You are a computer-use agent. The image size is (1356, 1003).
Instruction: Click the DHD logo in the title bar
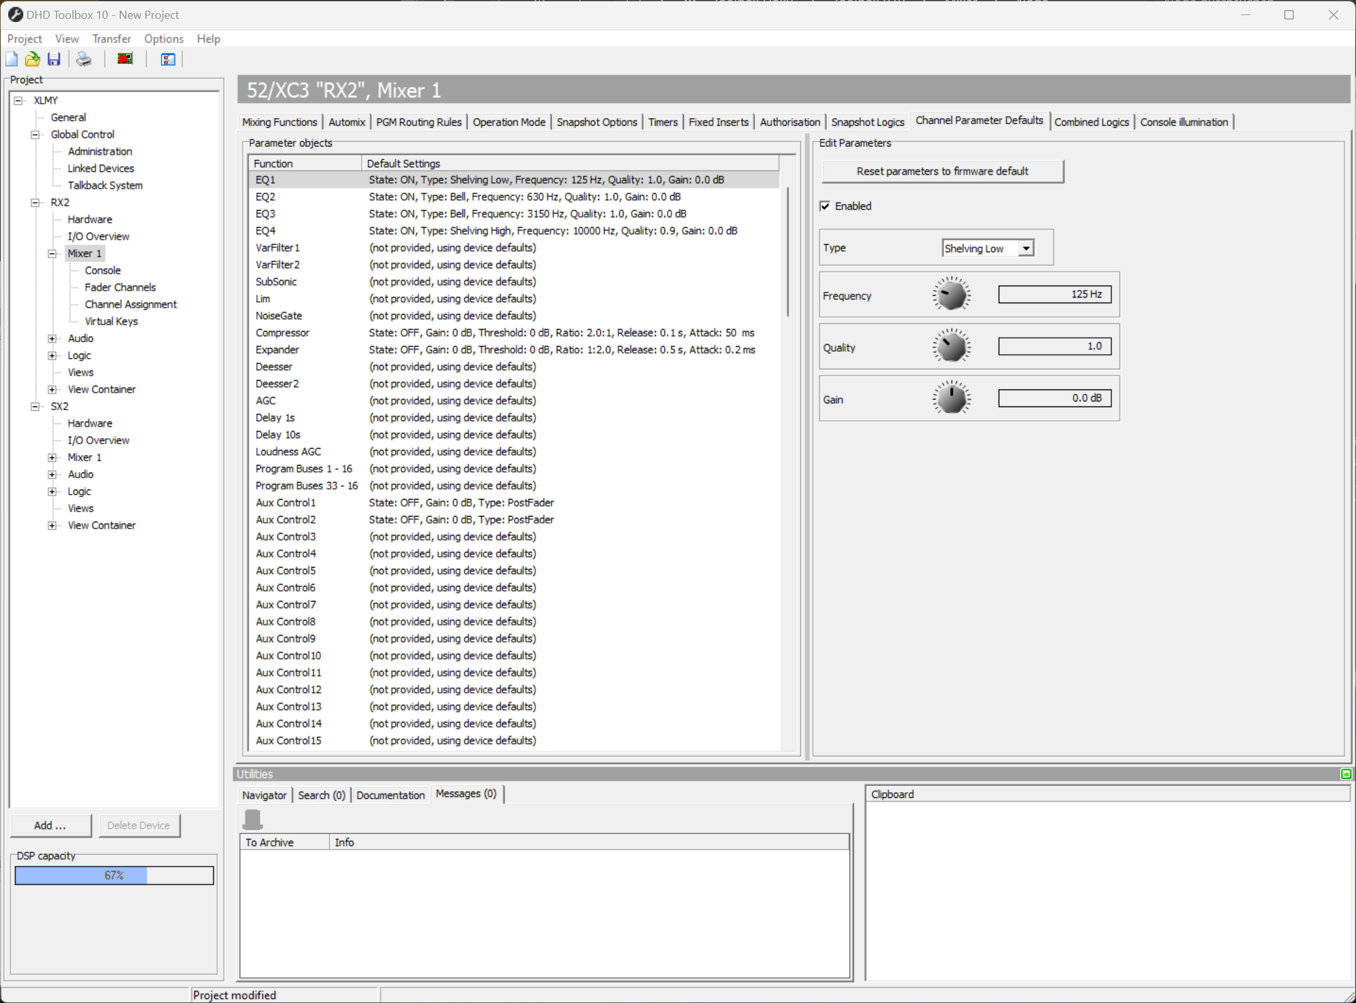(x=15, y=14)
